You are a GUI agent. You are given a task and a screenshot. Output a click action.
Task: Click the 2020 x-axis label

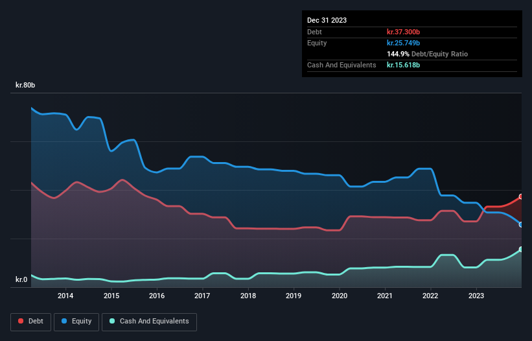tap(340, 296)
